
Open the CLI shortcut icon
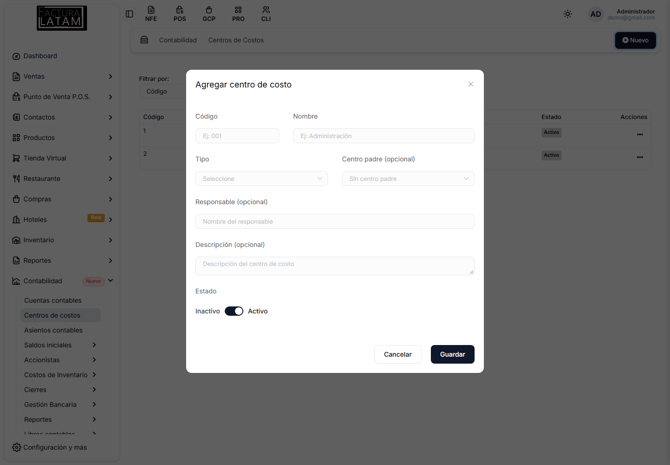tap(266, 14)
